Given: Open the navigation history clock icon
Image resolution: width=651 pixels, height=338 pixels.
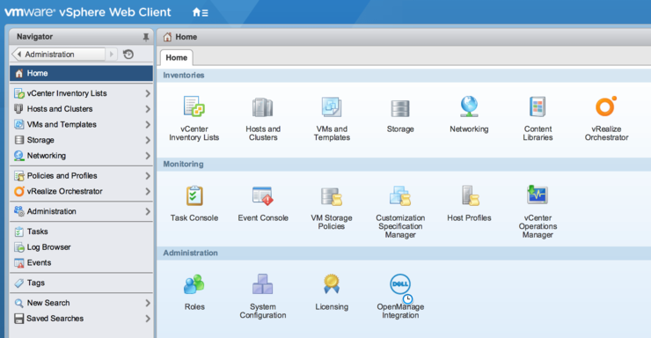Looking at the screenshot, I should tap(128, 55).
